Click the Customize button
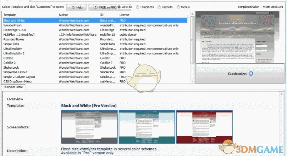The height and width of the screenshot is (156, 287). pyautogui.click(x=241, y=74)
